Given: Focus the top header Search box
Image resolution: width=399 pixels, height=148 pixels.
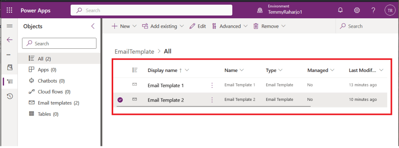Looking at the screenshot, I should click(x=151, y=11).
